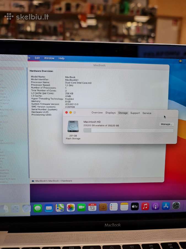Open System Preferences from the Dock
186x249 pixels.
tap(176, 206)
